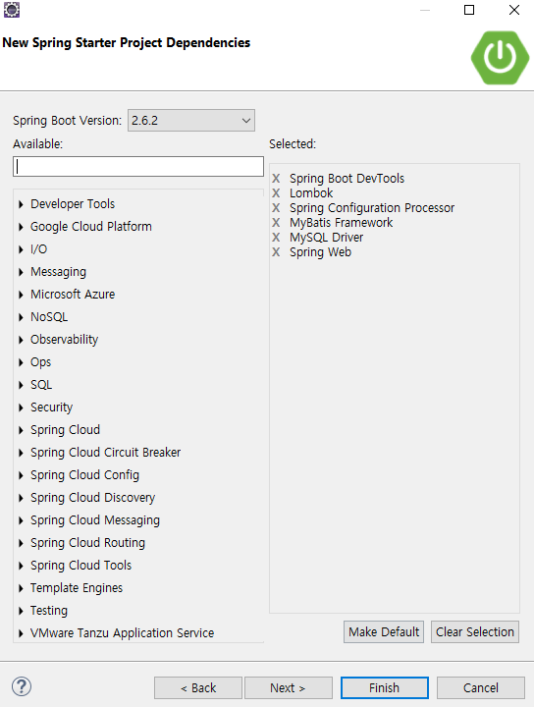Screen dimensions: 534x707
Task: Select the Spring Cloud tree row
Action: tap(66, 430)
